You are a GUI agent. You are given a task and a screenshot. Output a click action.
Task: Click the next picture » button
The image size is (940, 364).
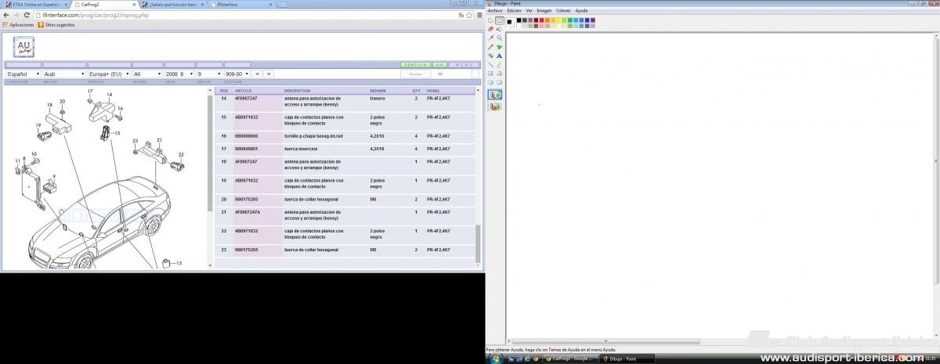(269, 74)
